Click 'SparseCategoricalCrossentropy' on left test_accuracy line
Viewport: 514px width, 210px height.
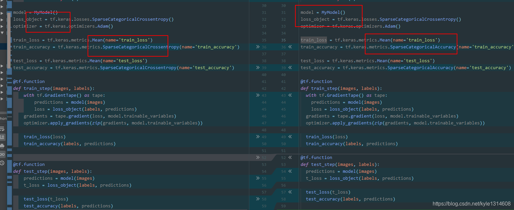[x=138, y=68]
